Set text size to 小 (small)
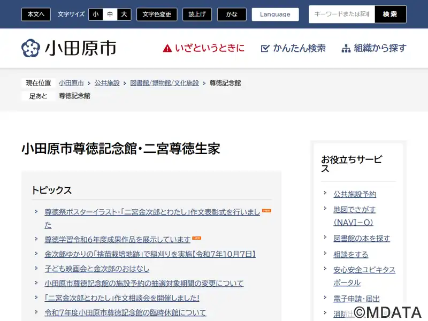The height and width of the screenshot is (321, 428). click(95, 14)
